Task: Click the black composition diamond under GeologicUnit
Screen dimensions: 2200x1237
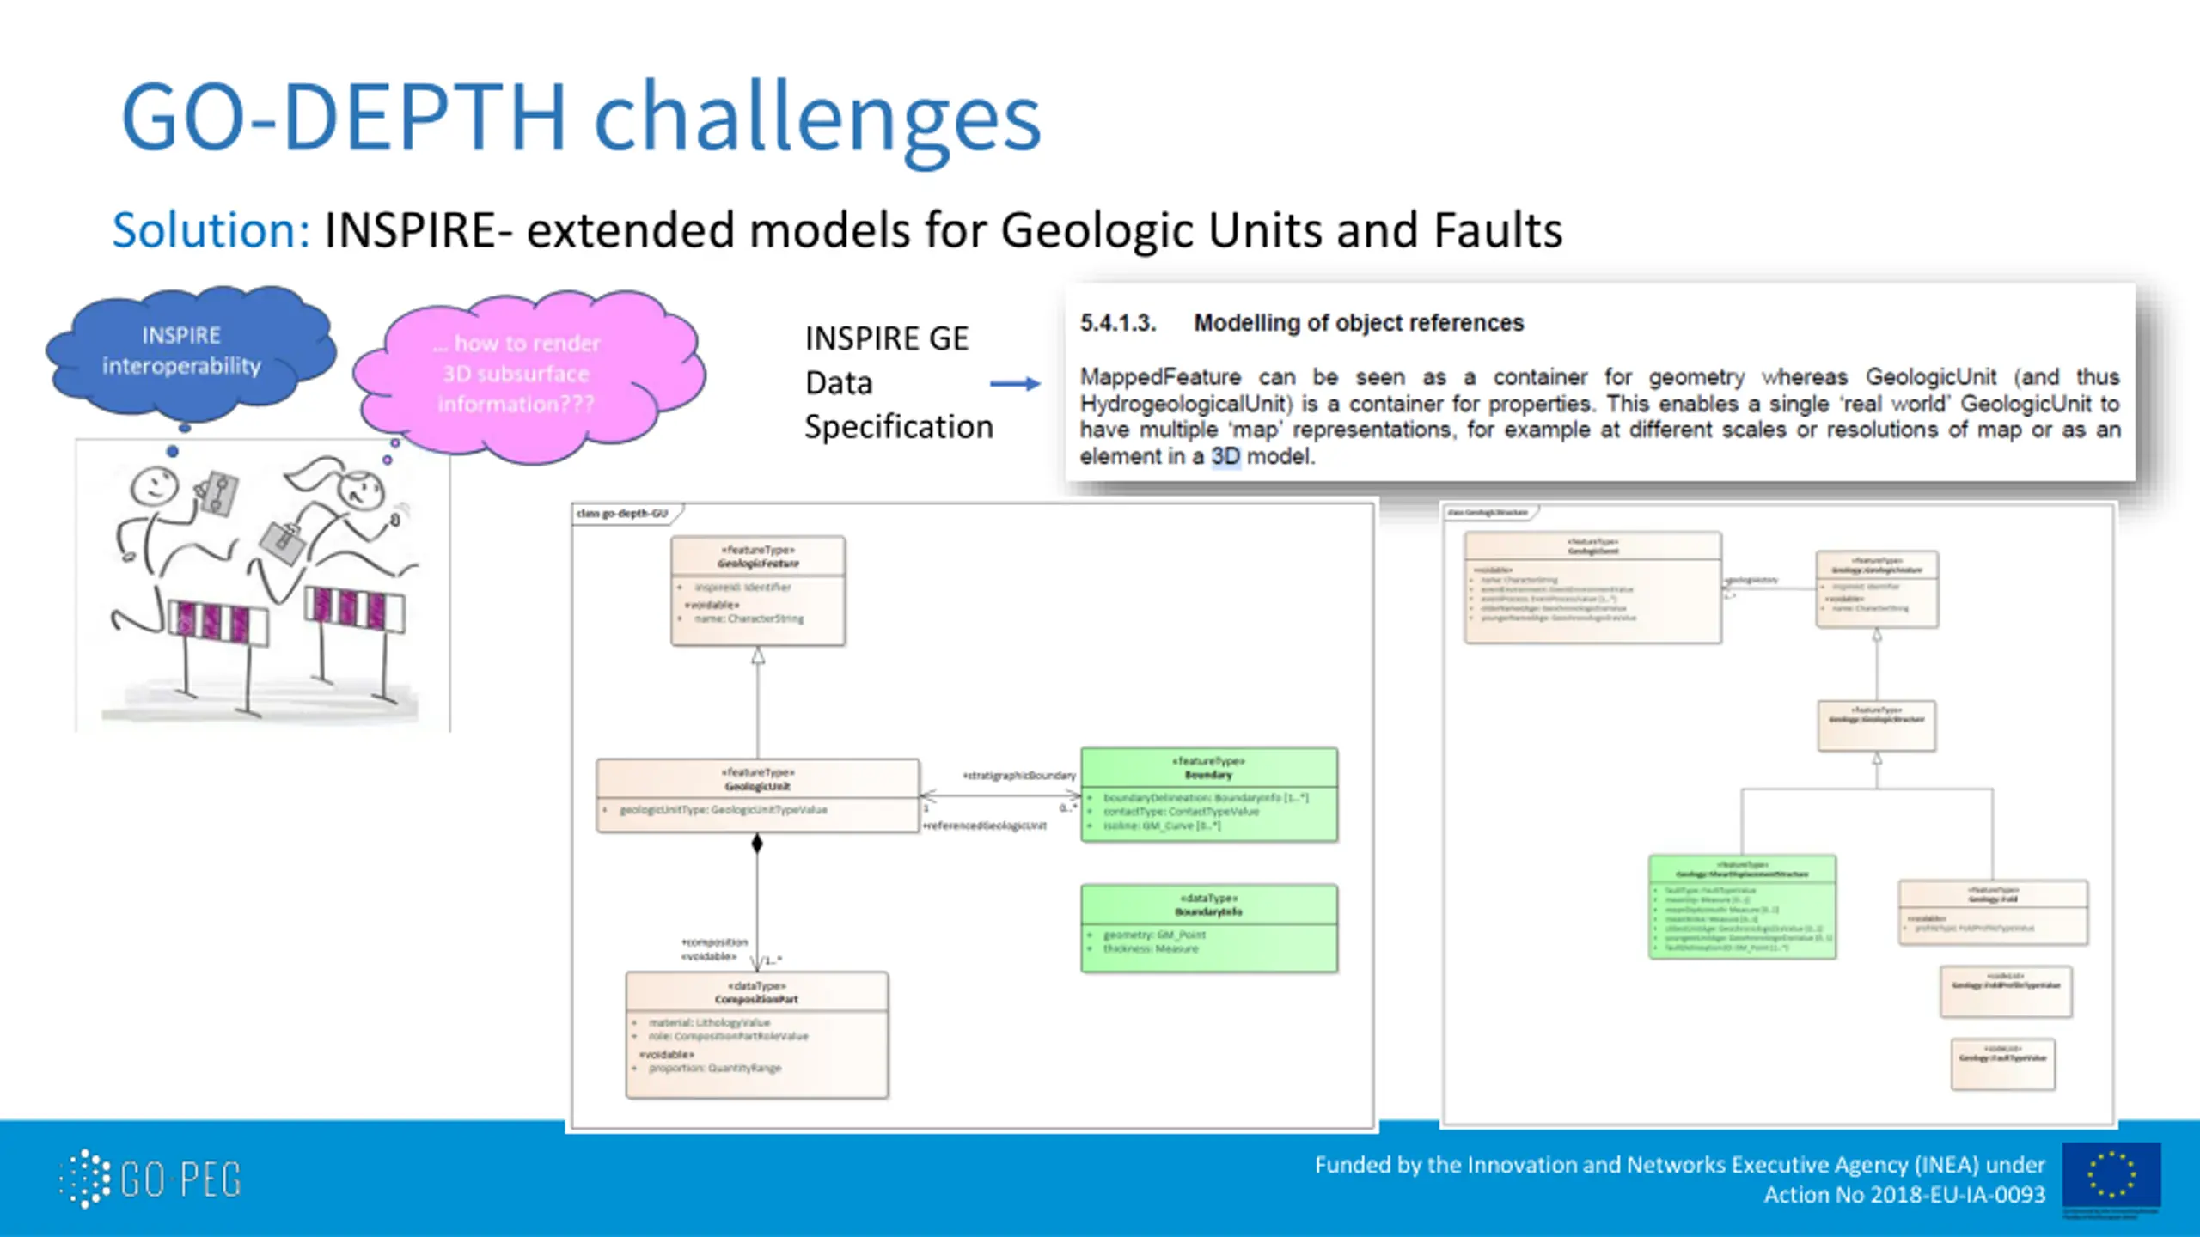Action: pos(757,844)
